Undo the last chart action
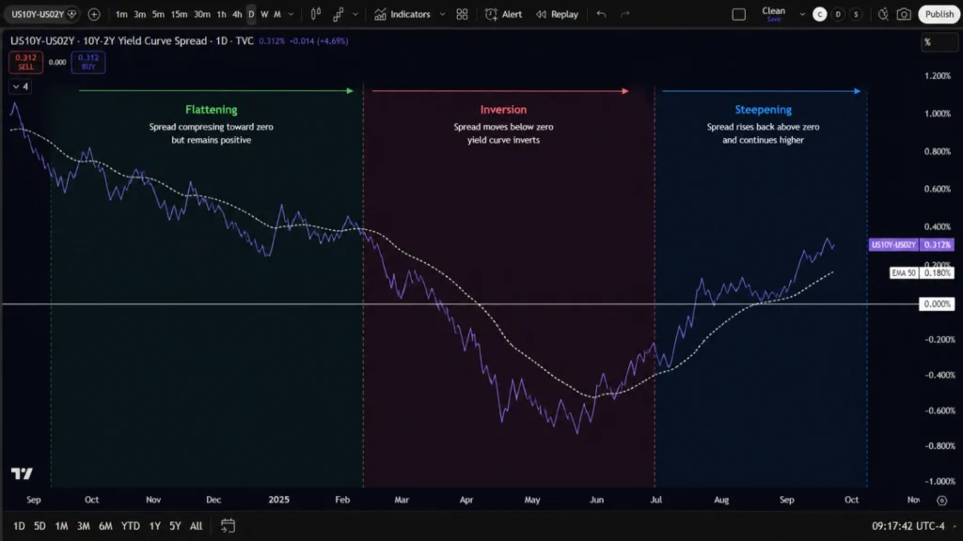 click(601, 14)
